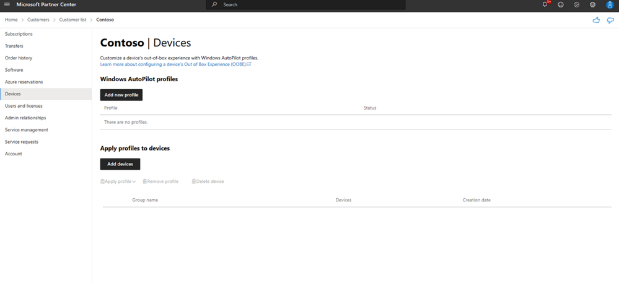This screenshot has height=283, width=619.
Task: Click Delete device
Action: [208, 181]
